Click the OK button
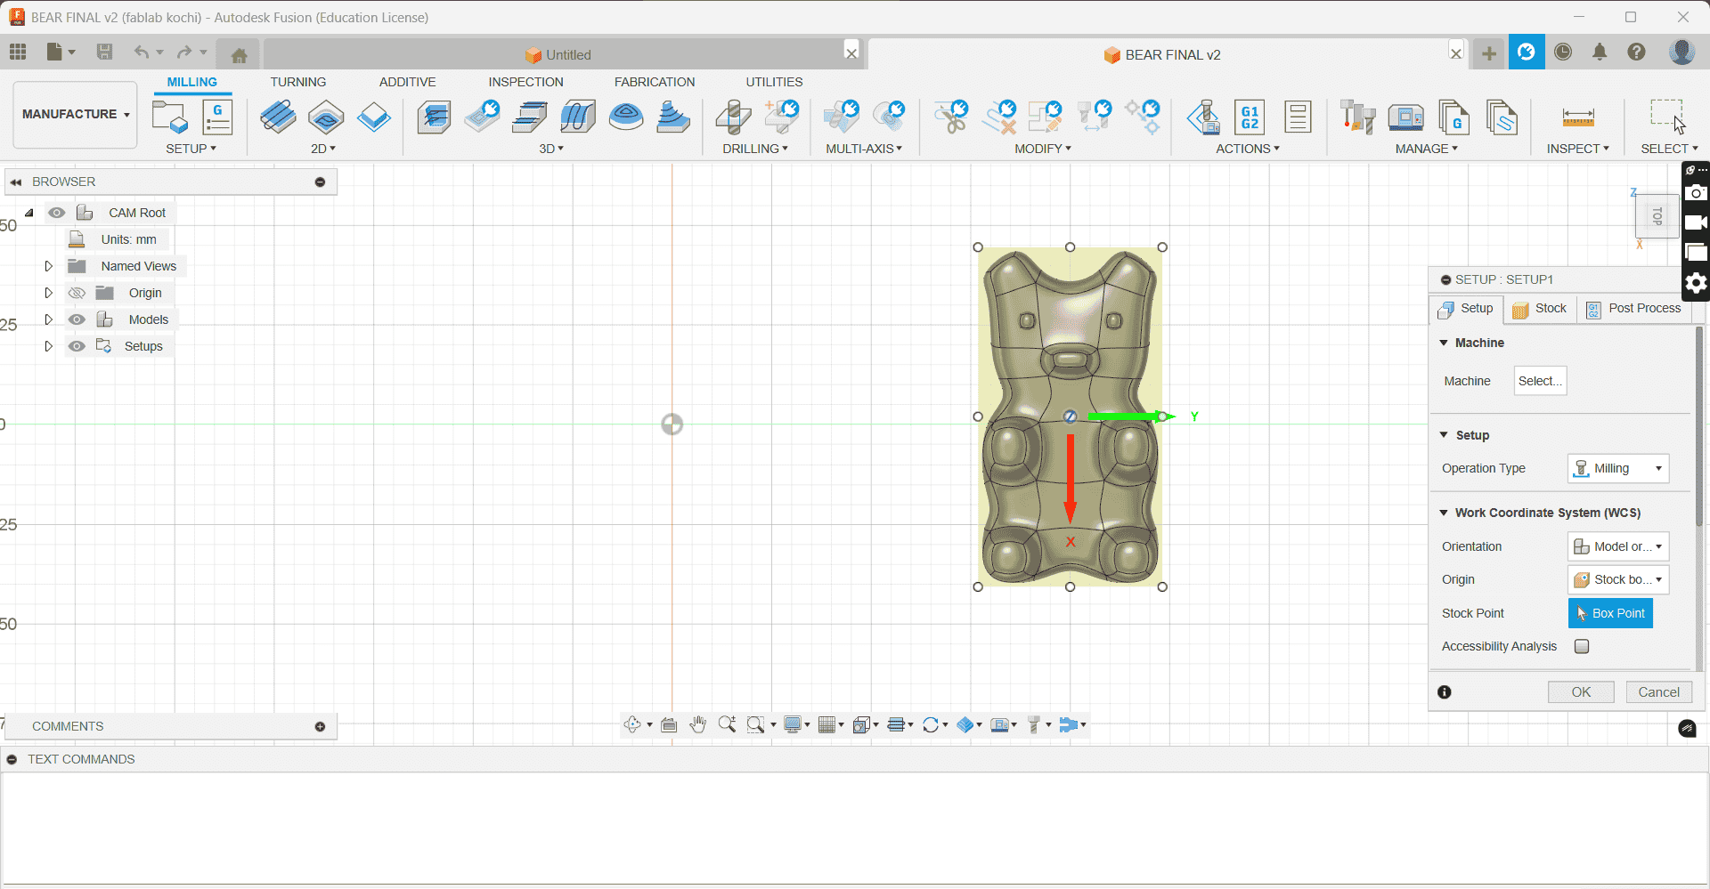 click(x=1581, y=692)
